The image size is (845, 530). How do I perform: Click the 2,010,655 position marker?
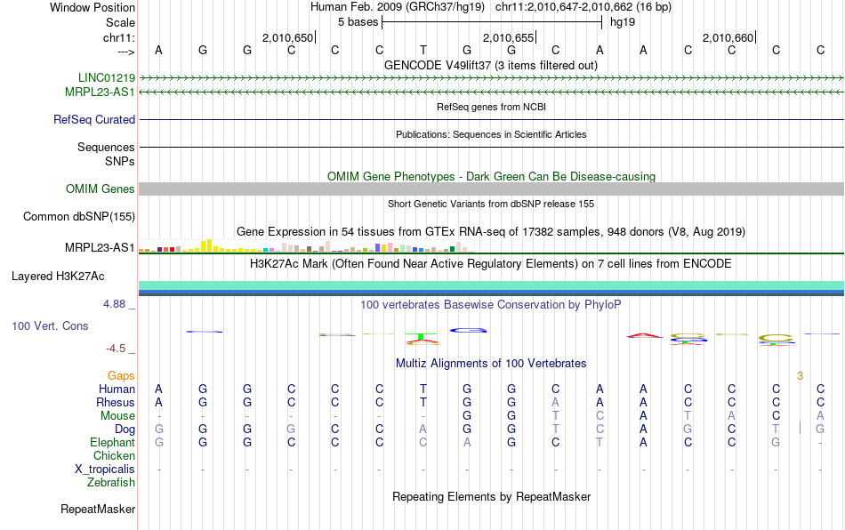point(508,37)
